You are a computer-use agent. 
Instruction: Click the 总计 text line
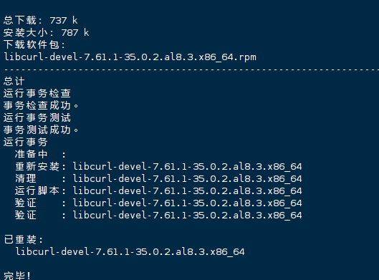tap(14, 81)
